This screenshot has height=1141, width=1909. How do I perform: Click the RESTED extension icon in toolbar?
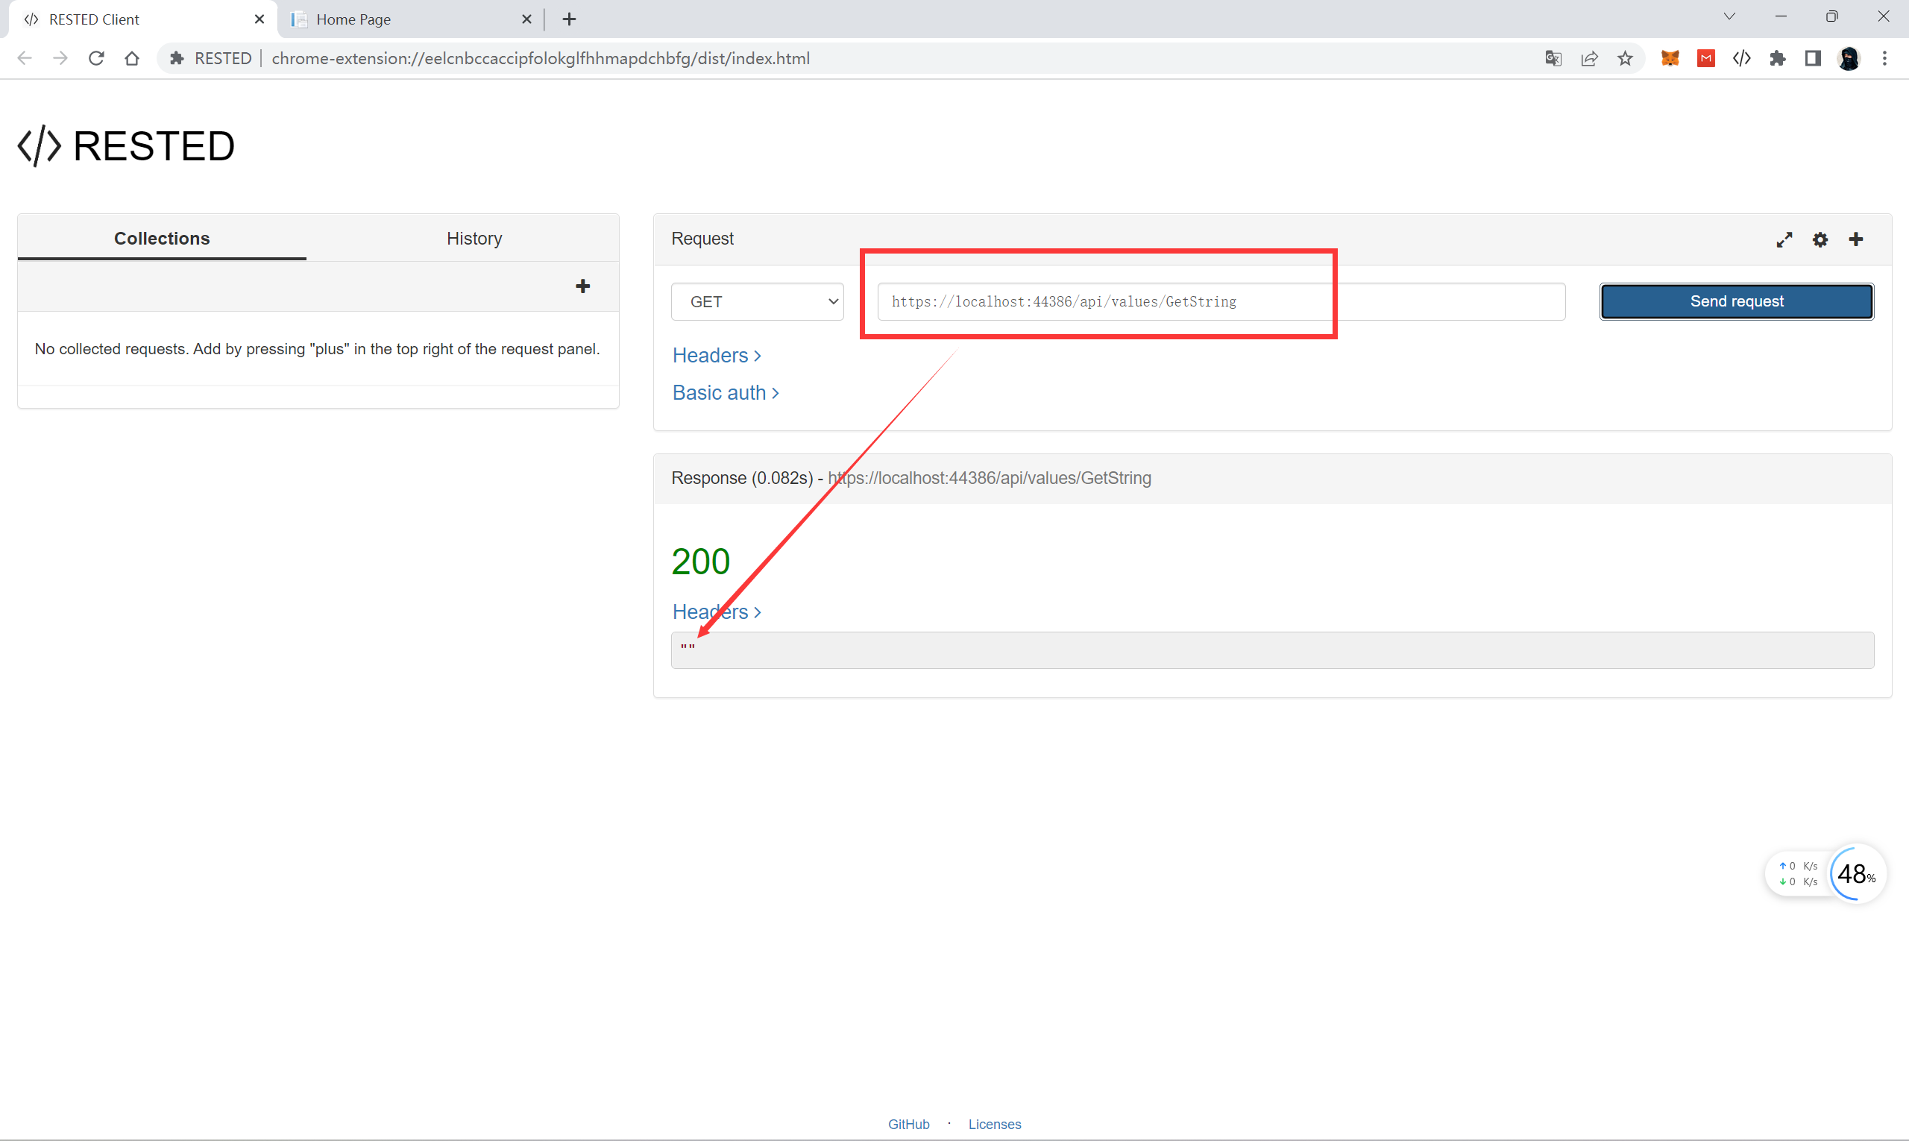coord(1741,58)
